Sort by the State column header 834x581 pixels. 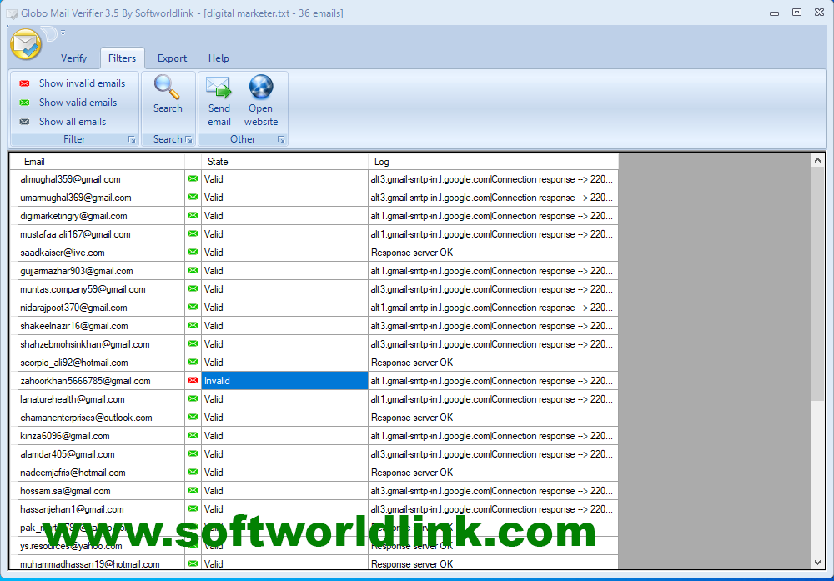284,162
